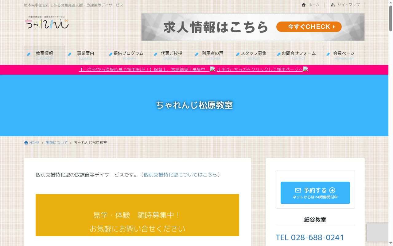Open the サイトマップ link
Screen dimensions: 393x246
[x=348, y=5]
